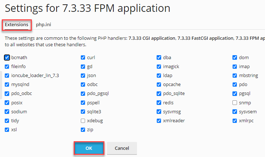Toggle the redis extension checkbox

click(x=159, y=103)
